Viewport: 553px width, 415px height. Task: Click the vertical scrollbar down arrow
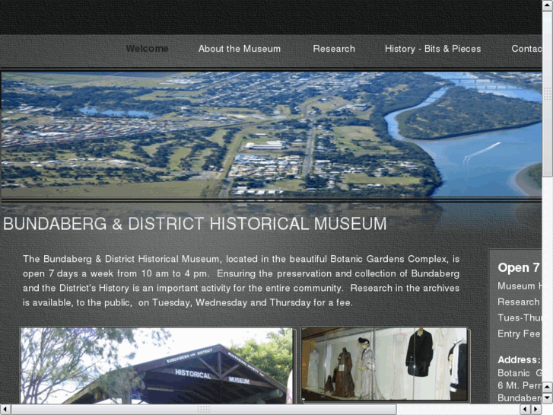click(x=548, y=398)
